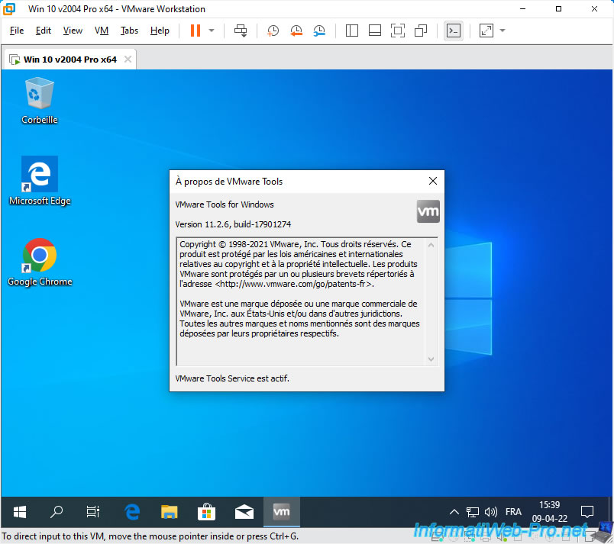Click the network icon in system tray

coord(472,511)
